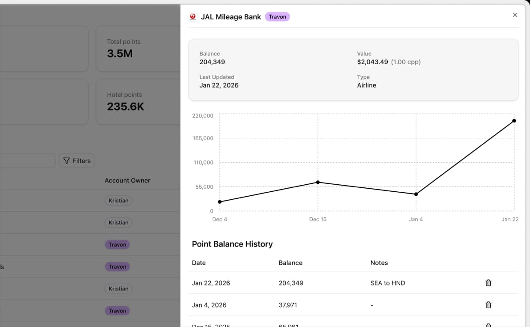Delete the Jan 22, 2026 balance entry
Image resolution: width=530 pixels, height=327 pixels.
tap(488, 283)
